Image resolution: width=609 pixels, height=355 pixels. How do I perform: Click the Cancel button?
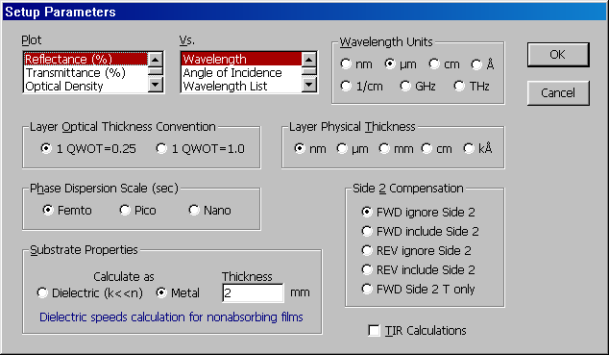pyautogui.click(x=558, y=93)
